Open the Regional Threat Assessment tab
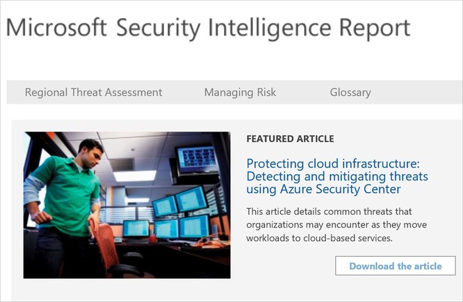Viewport: 463px width, 302px height. (93, 92)
